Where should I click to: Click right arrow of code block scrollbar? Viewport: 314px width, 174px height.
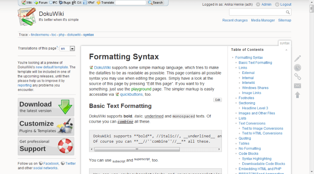pos(219,149)
